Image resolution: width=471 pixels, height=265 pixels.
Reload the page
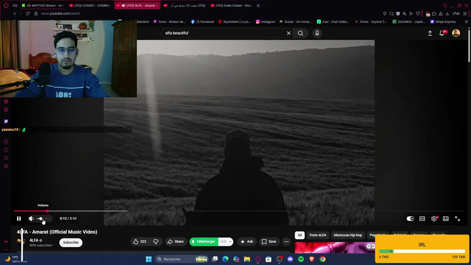(28, 14)
